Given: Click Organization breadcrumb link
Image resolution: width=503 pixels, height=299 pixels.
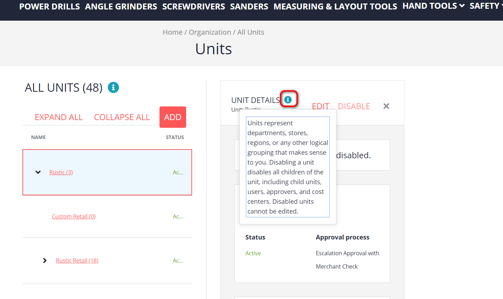Looking at the screenshot, I should click(x=210, y=32).
